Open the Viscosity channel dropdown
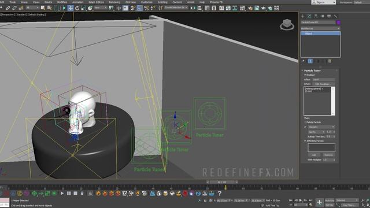Viewport: 370px width, 208px height. pos(321,127)
